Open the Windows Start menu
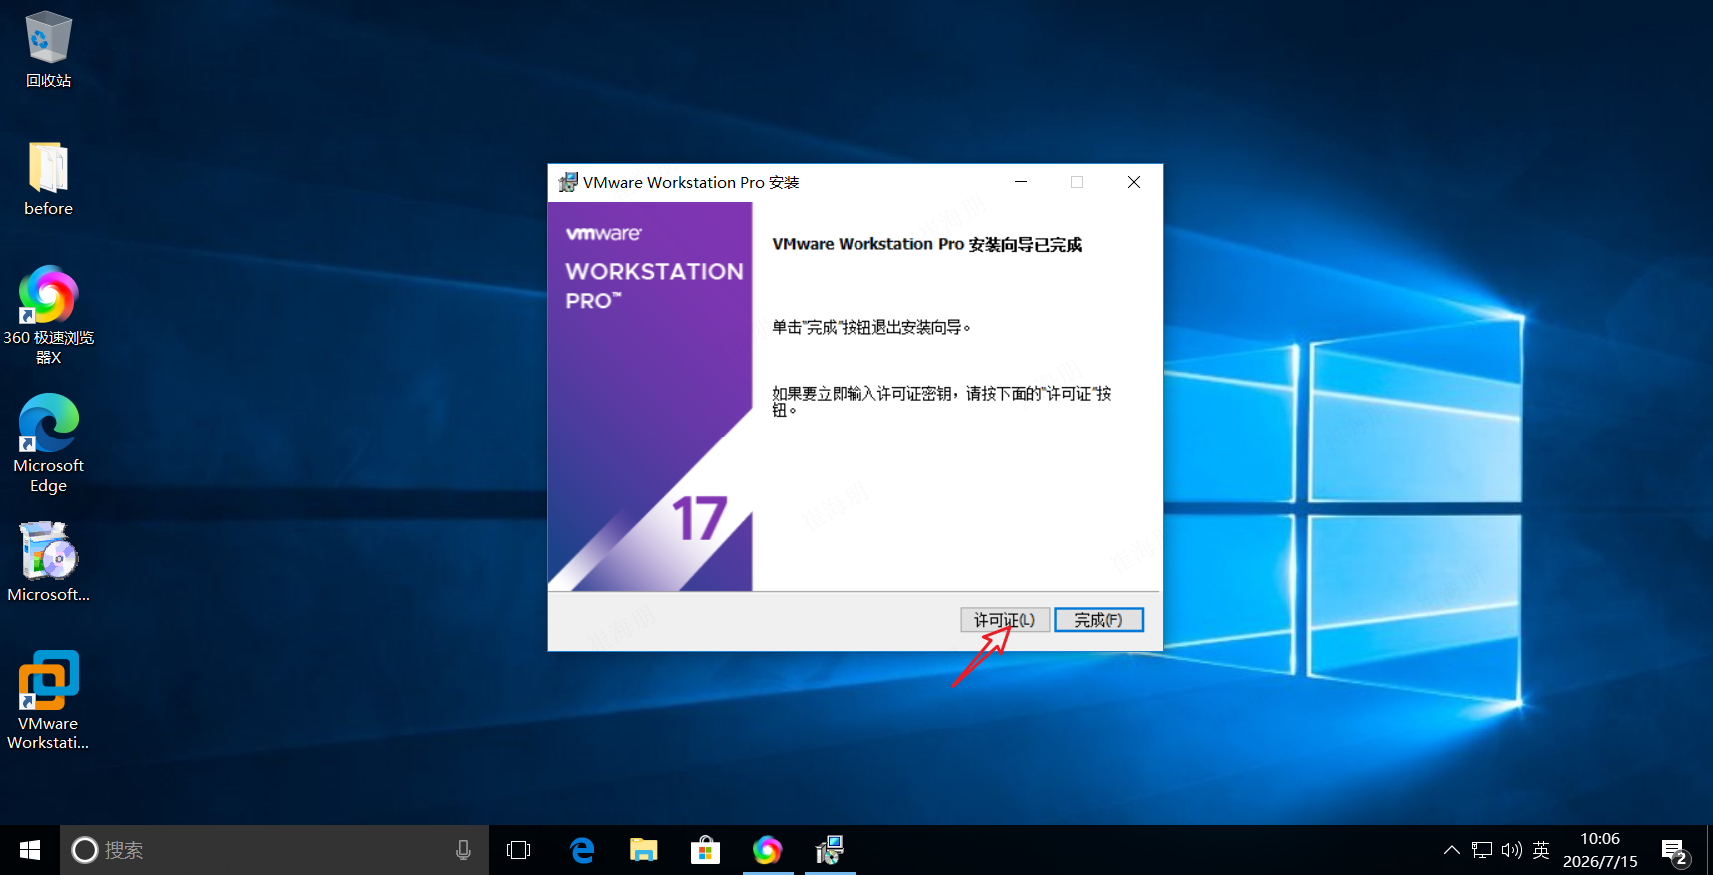 coord(30,850)
